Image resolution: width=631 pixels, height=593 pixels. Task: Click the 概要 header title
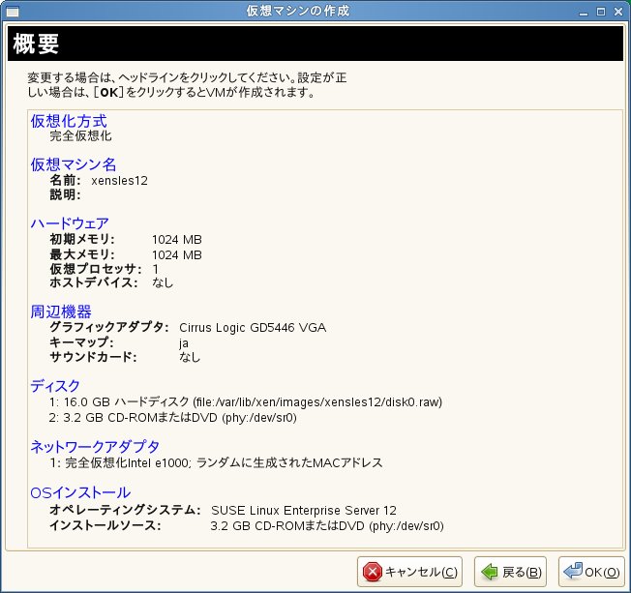coord(36,44)
